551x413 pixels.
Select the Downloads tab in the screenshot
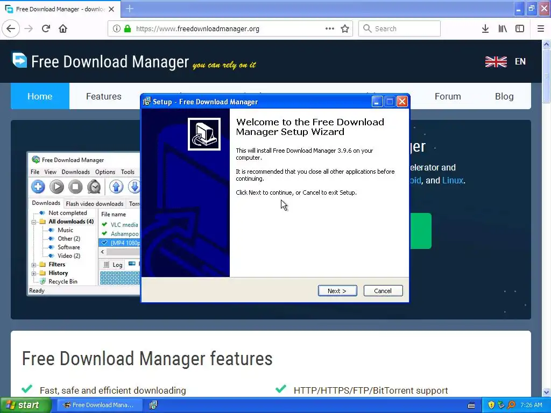point(46,203)
